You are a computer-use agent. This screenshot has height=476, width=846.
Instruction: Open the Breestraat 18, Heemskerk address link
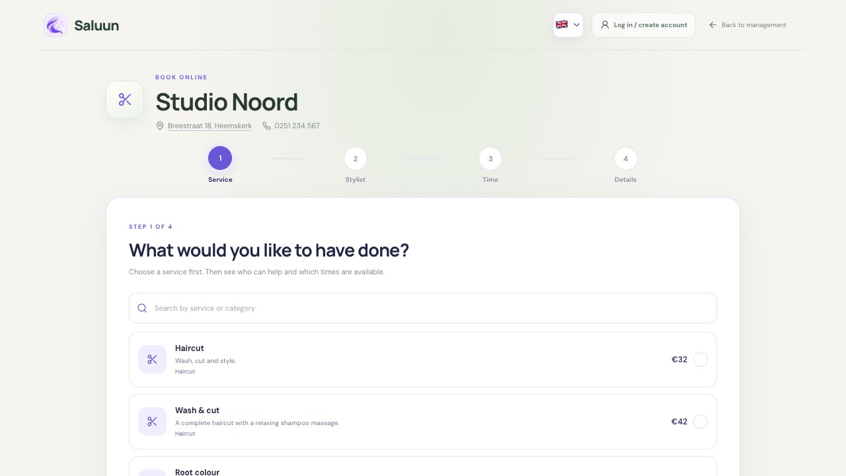tap(210, 126)
